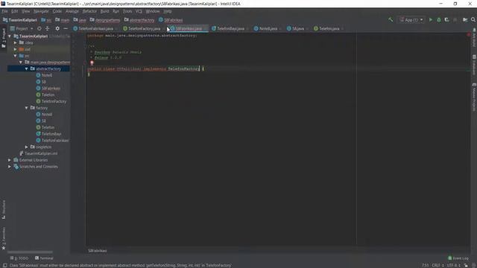
Task: Click the Build project hammer icon
Action: 391,20
